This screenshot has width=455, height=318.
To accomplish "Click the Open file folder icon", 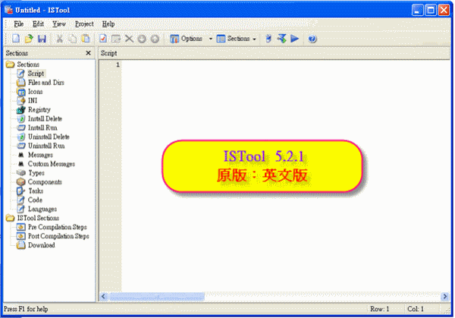I will (28, 39).
